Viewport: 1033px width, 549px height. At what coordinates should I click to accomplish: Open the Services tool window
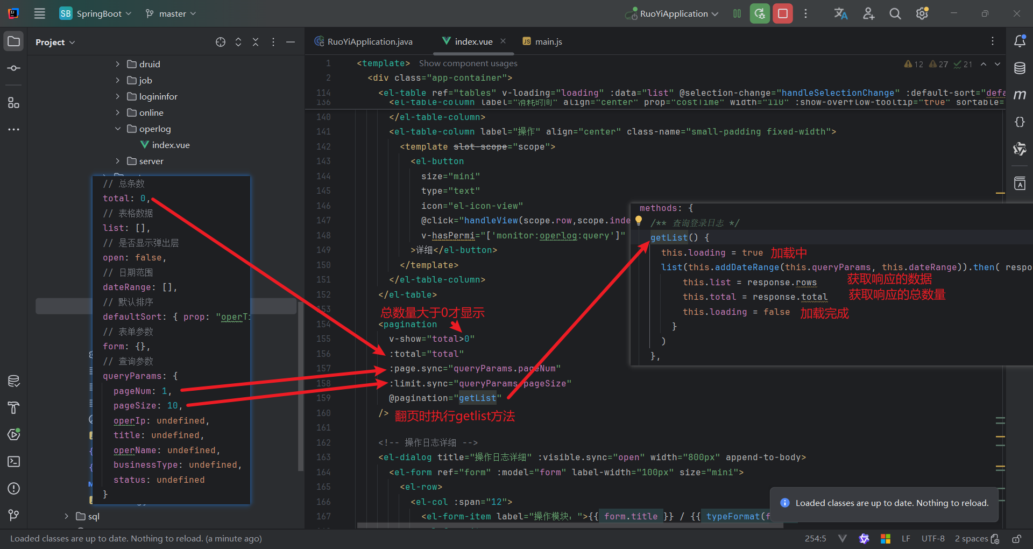14,434
